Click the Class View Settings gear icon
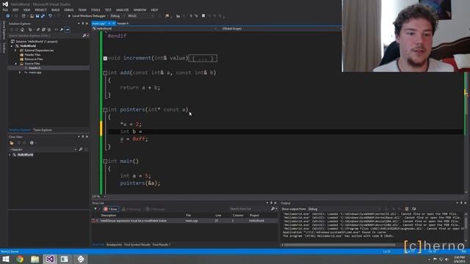This screenshot has width=470, height=264. (x=32, y=143)
